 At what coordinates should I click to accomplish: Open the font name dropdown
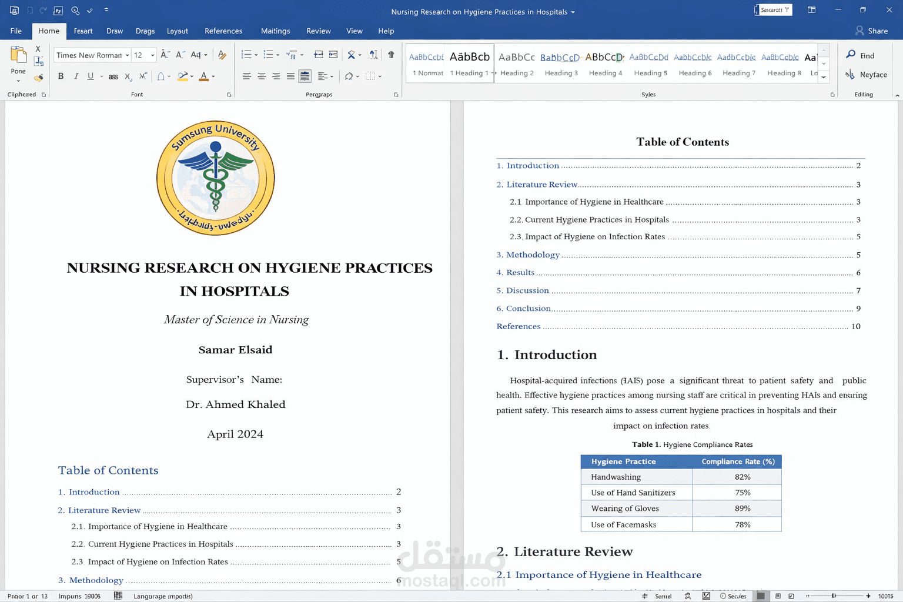[x=127, y=55]
